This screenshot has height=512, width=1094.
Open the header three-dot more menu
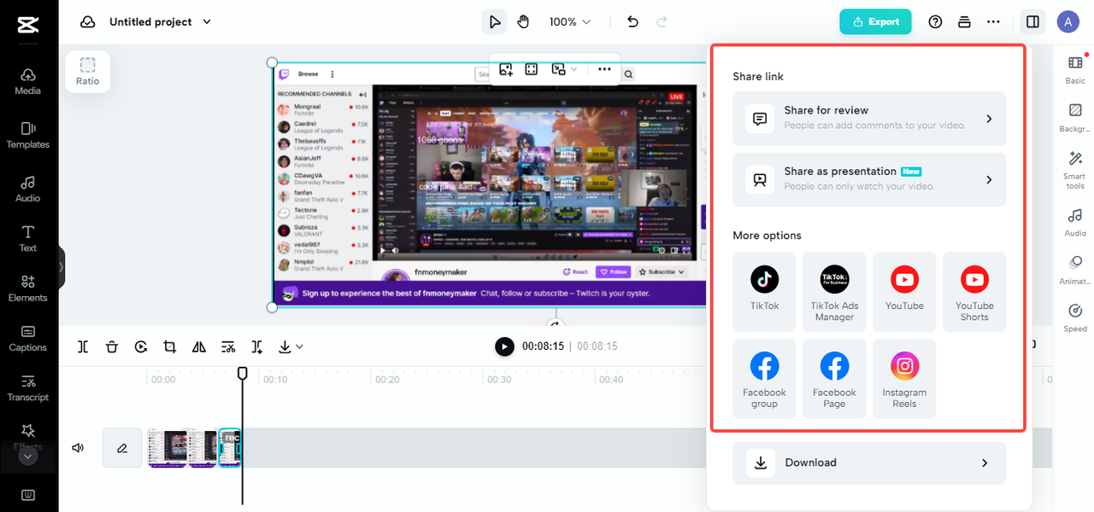point(993,22)
